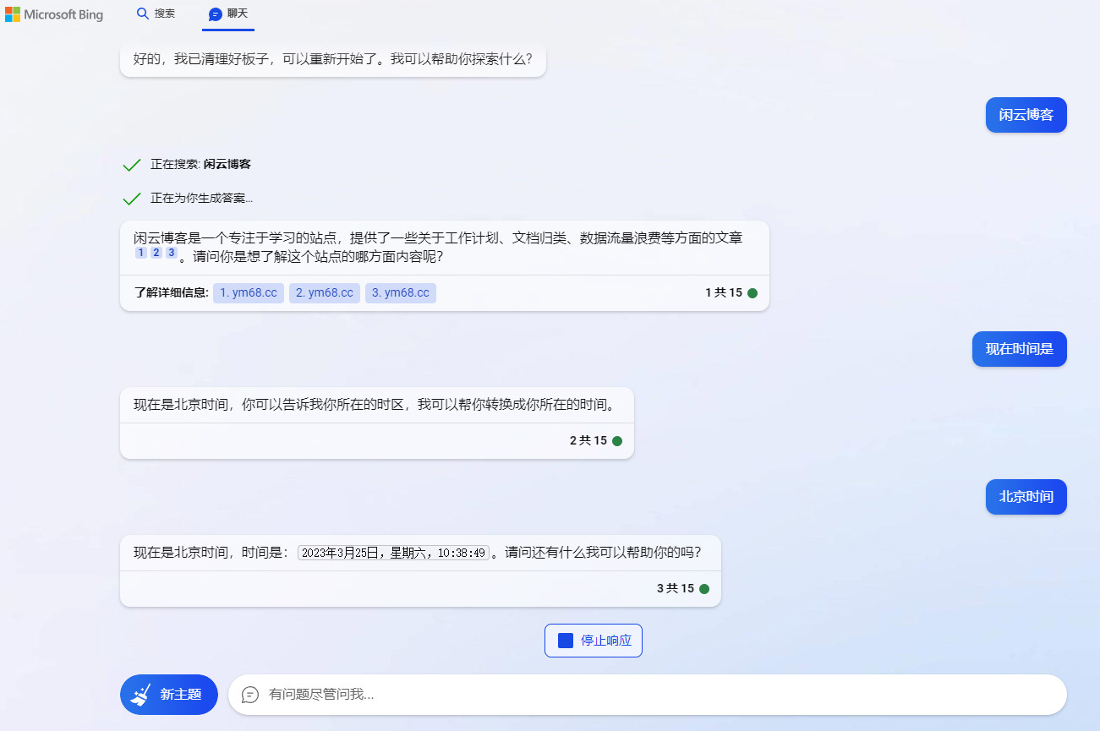Click citation superscript 1
The height and width of the screenshot is (731, 1100).
[x=141, y=253]
